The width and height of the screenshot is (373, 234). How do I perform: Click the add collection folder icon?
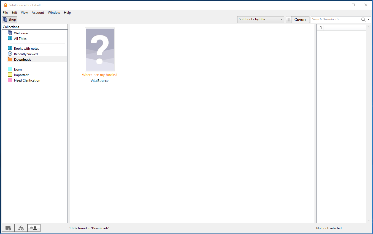(x=8, y=228)
